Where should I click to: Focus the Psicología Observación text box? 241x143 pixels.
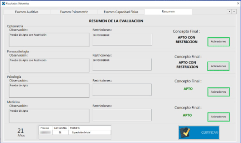tap(49, 90)
